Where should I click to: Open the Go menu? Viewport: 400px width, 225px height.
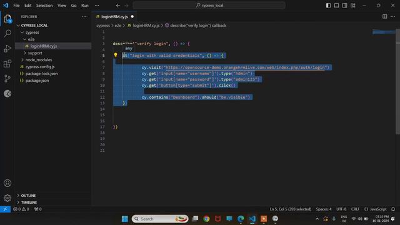coord(74,6)
